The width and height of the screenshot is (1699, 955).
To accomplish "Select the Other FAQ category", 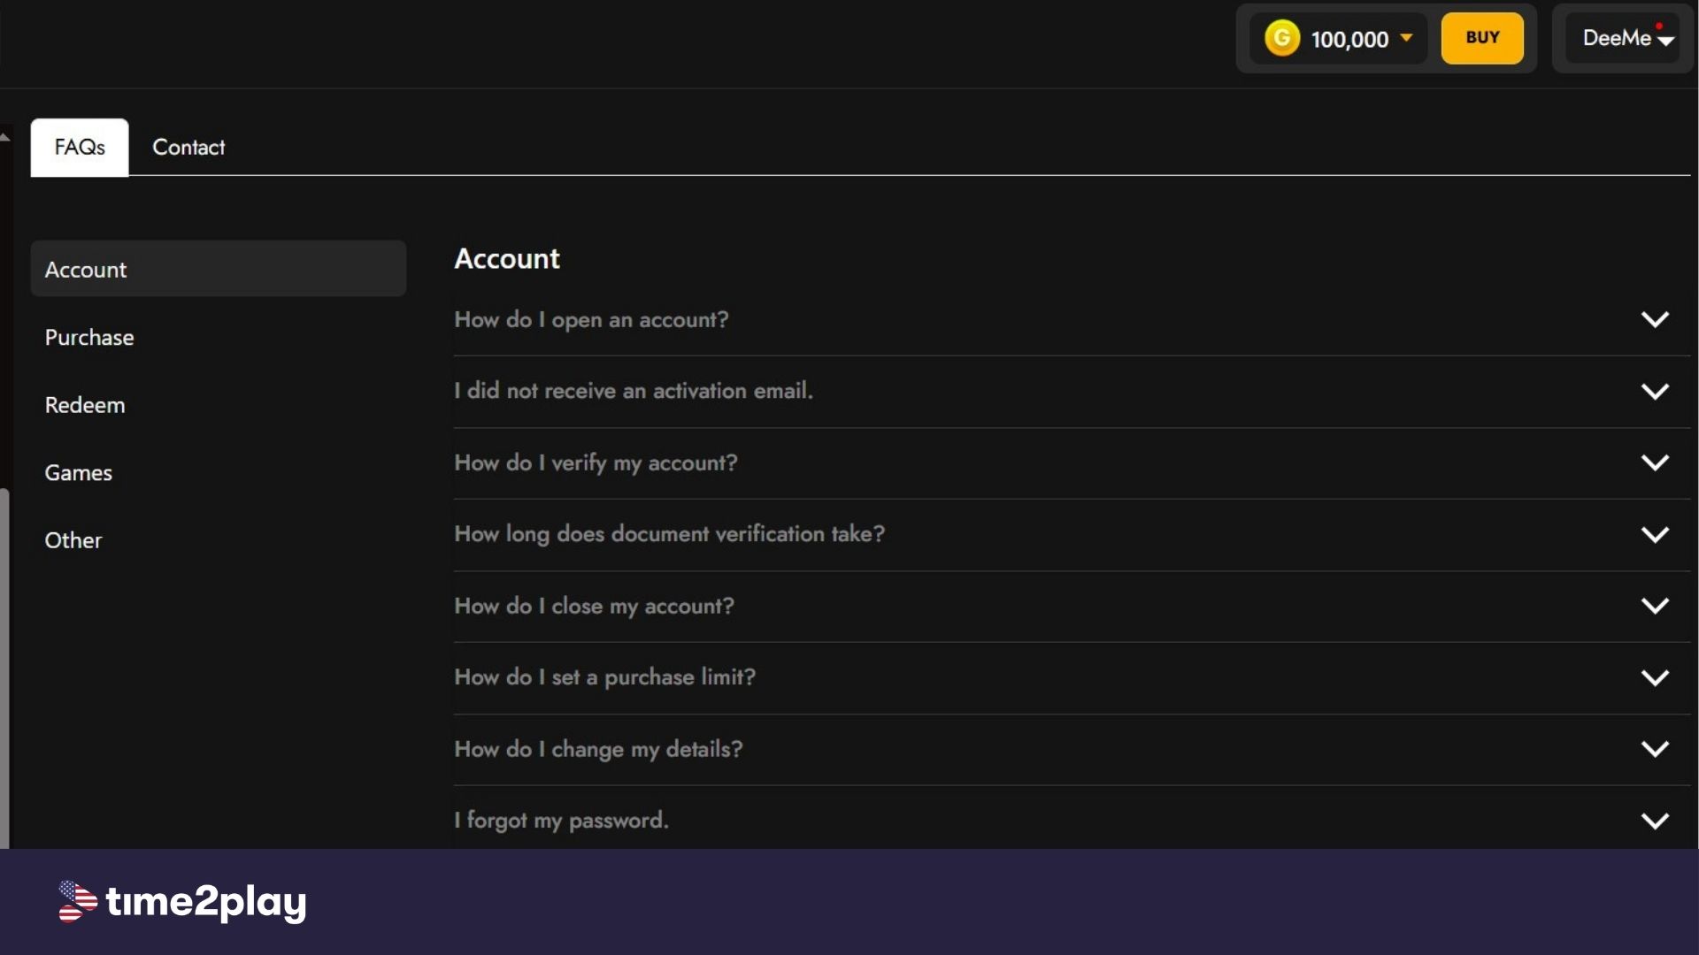I will point(73,540).
